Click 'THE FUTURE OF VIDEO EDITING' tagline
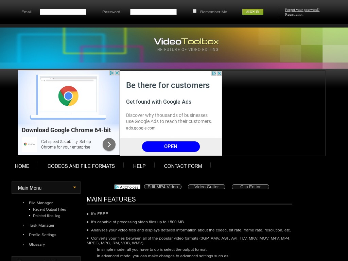This screenshot has height=261, width=348. coord(187,50)
